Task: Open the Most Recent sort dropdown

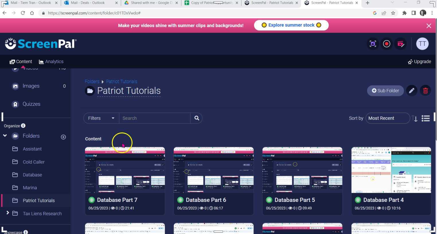Action: 387,118
